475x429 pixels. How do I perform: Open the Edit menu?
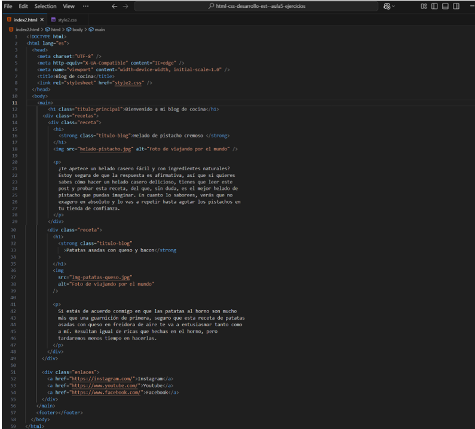[x=23, y=6]
